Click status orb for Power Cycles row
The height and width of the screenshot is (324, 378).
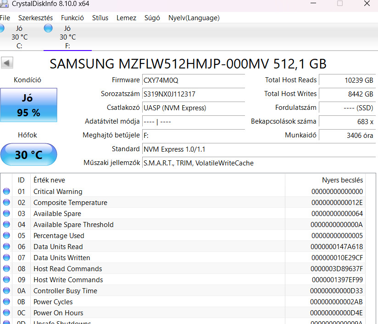pos(6,301)
